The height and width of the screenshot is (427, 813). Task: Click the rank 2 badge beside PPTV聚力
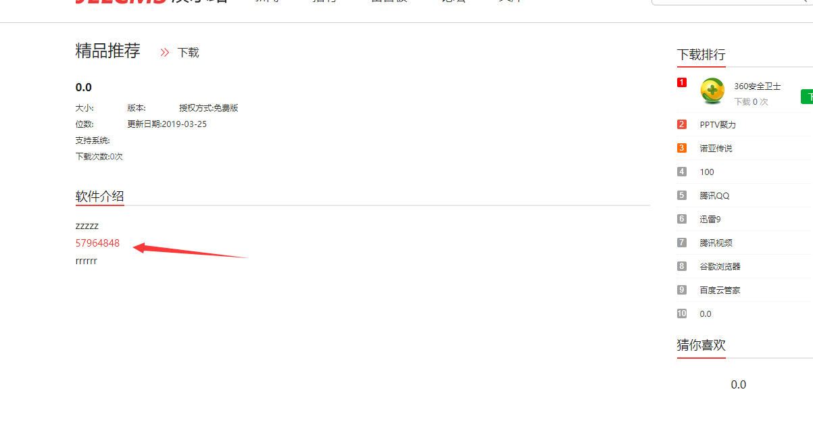682,124
